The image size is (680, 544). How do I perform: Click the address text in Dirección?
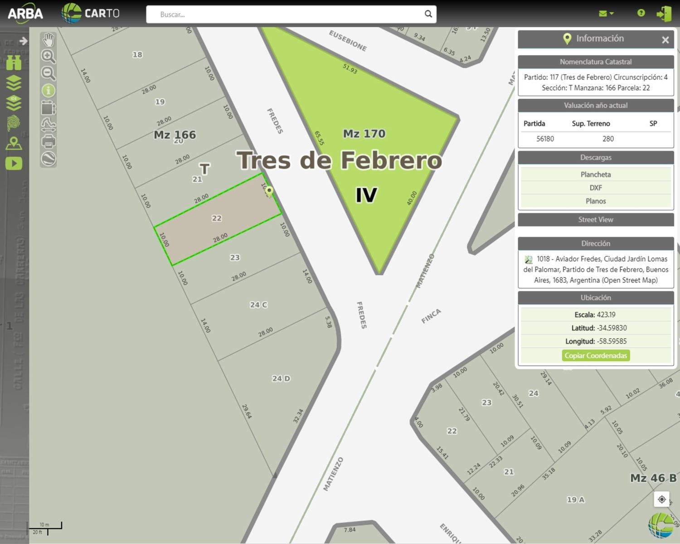point(596,269)
